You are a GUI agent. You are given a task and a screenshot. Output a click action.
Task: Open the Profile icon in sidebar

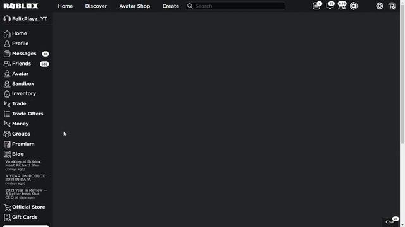7,44
